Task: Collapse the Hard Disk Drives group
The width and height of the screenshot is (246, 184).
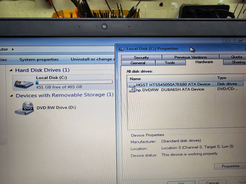Action: click(x=11, y=70)
